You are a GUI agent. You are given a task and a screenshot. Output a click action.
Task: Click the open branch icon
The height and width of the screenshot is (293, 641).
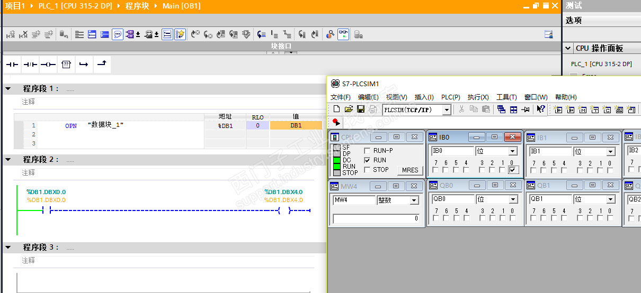pos(84,65)
